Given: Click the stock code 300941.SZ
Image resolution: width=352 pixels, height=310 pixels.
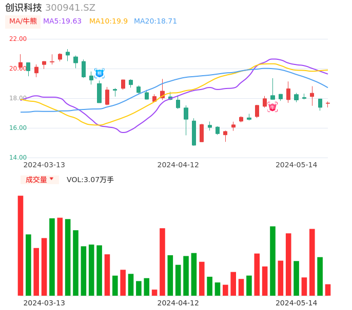Looking at the screenshot, I should point(70,8).
